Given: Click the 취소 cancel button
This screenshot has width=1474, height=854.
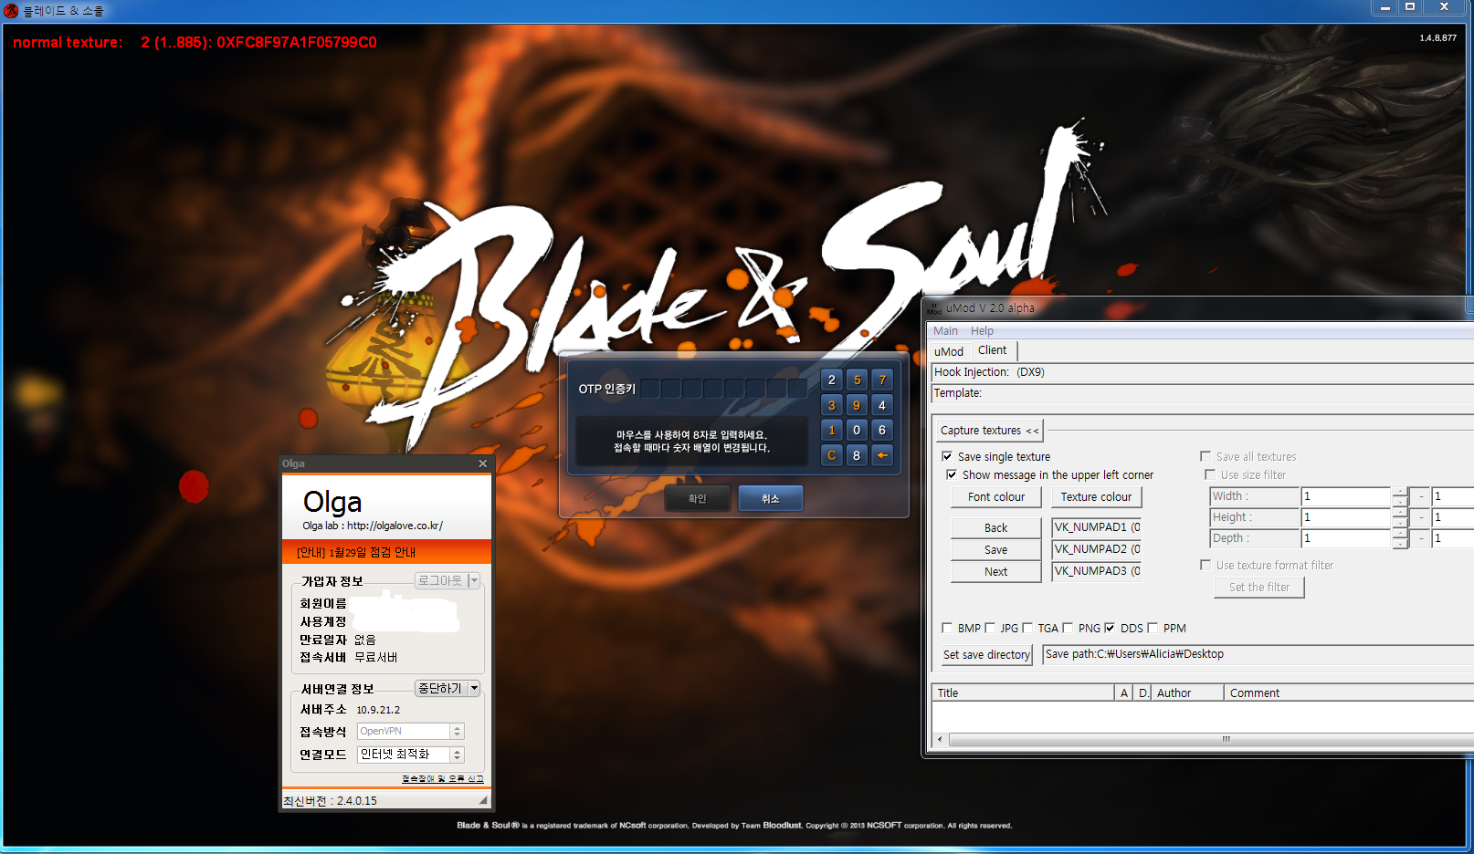Looking at the screenshot, I should [x=770, y=498].
